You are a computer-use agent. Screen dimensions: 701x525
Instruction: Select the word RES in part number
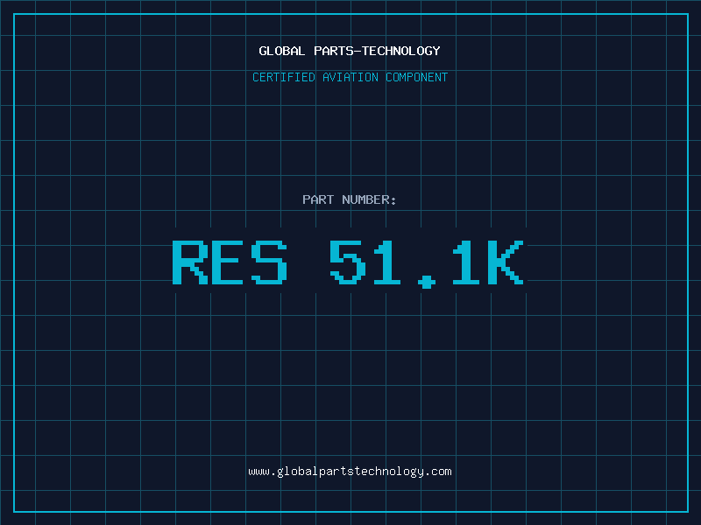[x=230, y=262]
